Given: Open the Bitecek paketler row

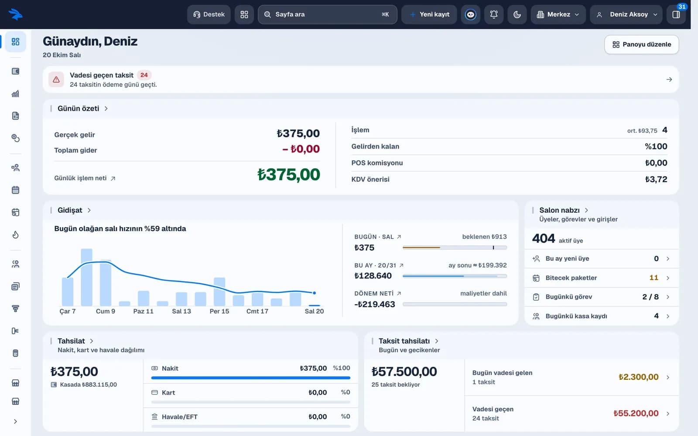Looking at the screenshot, I should 602,278.
